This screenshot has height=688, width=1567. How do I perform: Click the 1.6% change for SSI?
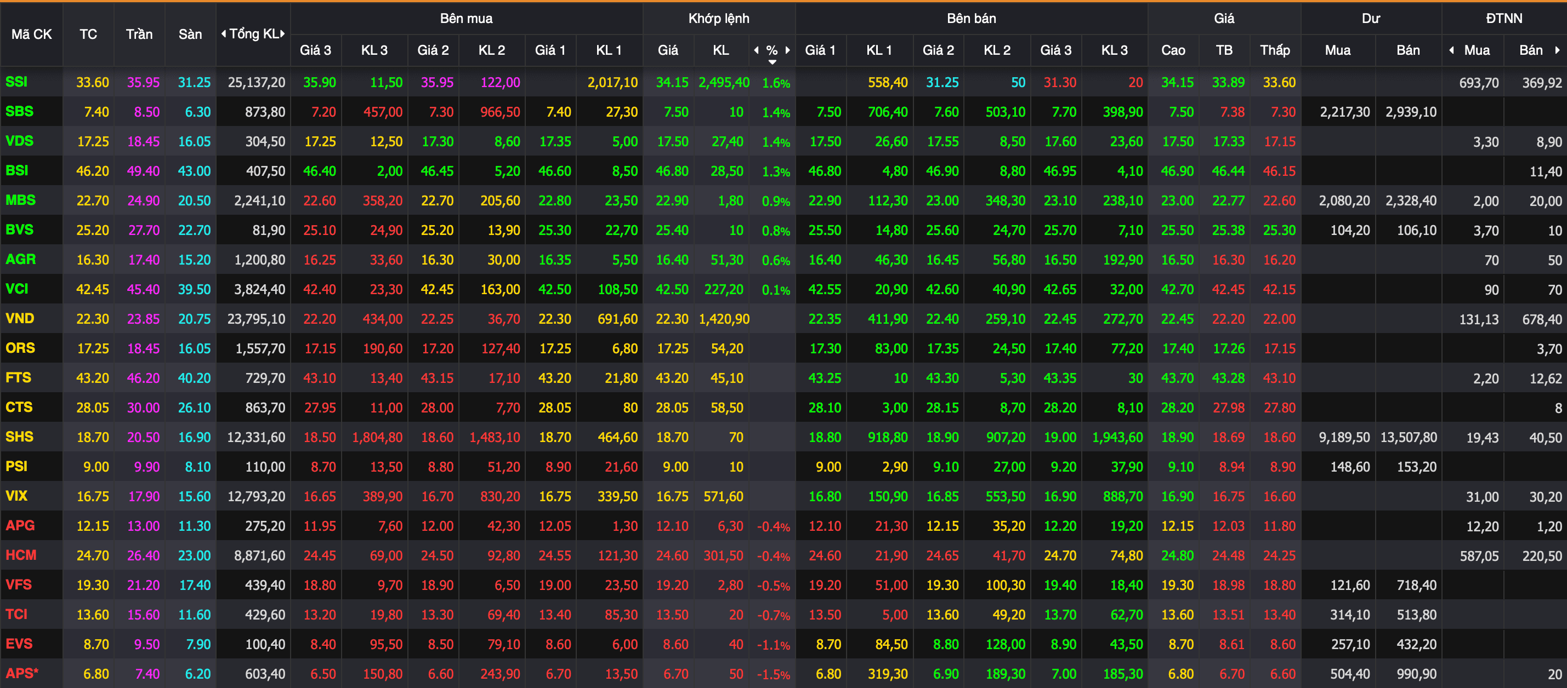click(776, 83)
